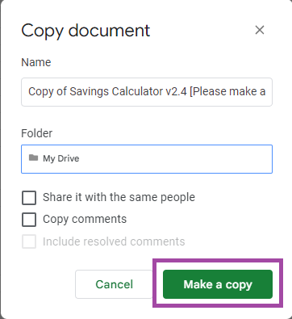Focus the Name text field
292x319 pixels.
pos(147,92)
